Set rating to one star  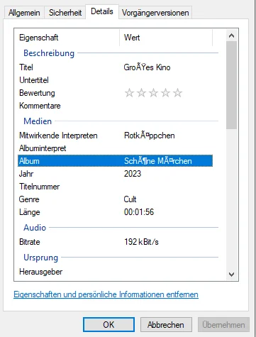pos(129,93)
